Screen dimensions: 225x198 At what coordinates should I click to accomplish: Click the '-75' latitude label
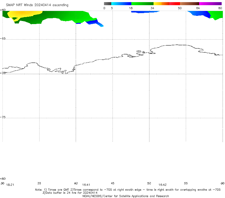pyautogui.click(x=3, y=117)
